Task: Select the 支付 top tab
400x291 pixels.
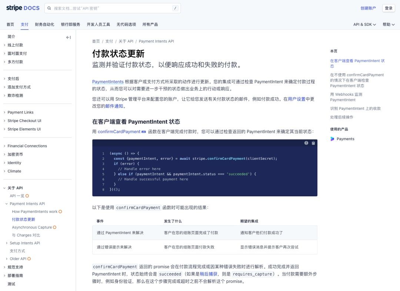Action: [24, 24]
